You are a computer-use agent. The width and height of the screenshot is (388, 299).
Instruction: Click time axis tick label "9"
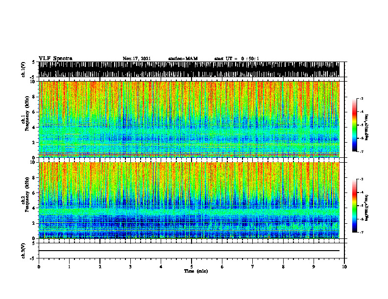314,267
